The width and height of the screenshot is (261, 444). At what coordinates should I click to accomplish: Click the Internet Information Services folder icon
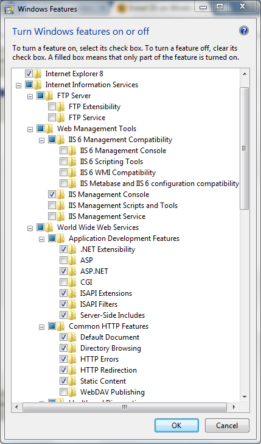(x=38, y=85)
